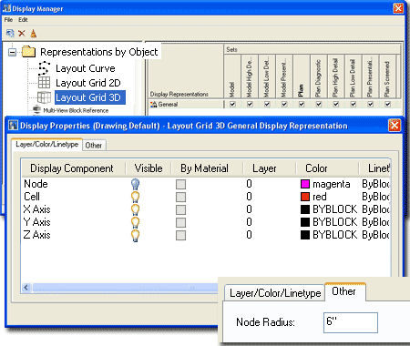The height and width of the screenshot is (346, 410).
Task: Toggle X Axis visibility light bulb
Action: (135, 209)
